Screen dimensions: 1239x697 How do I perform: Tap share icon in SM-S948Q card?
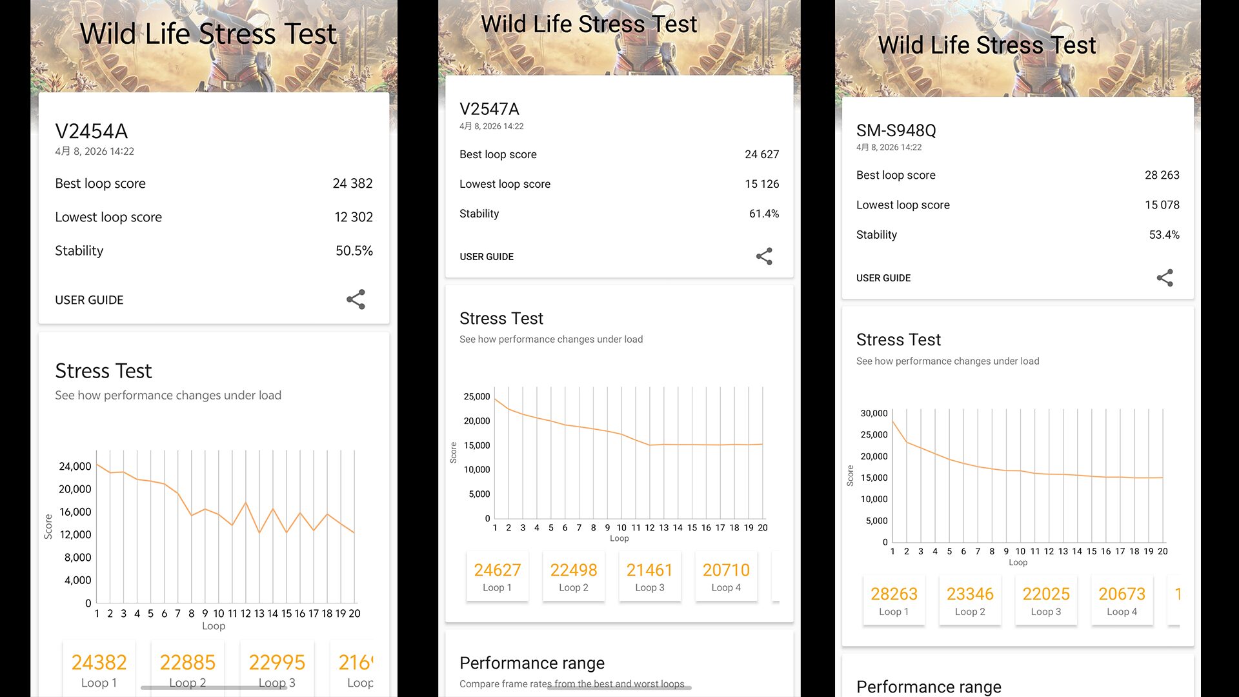pyautogui.click(x=1165, y=278)
